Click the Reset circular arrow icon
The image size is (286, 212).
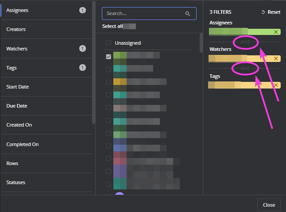pos(263,12)
